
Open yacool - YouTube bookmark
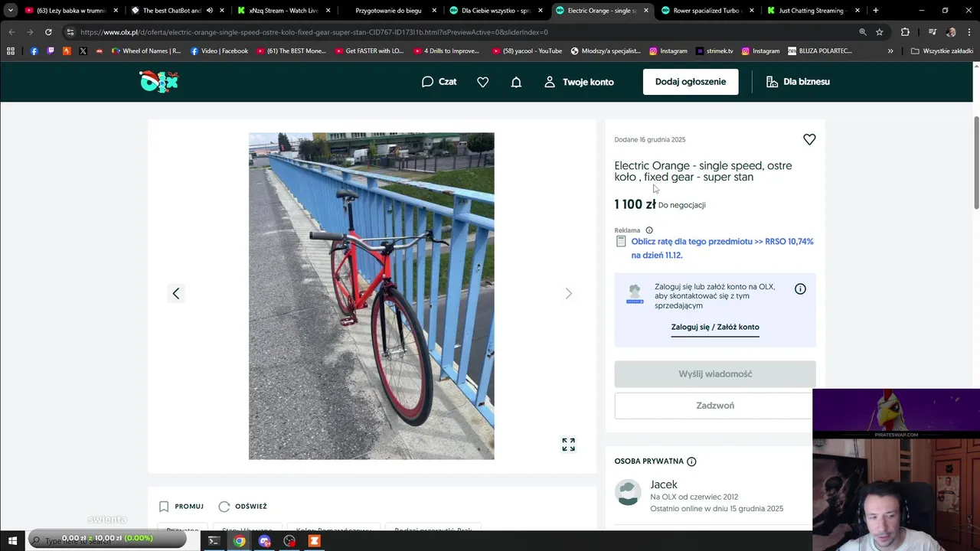click(x=527, y=51)
